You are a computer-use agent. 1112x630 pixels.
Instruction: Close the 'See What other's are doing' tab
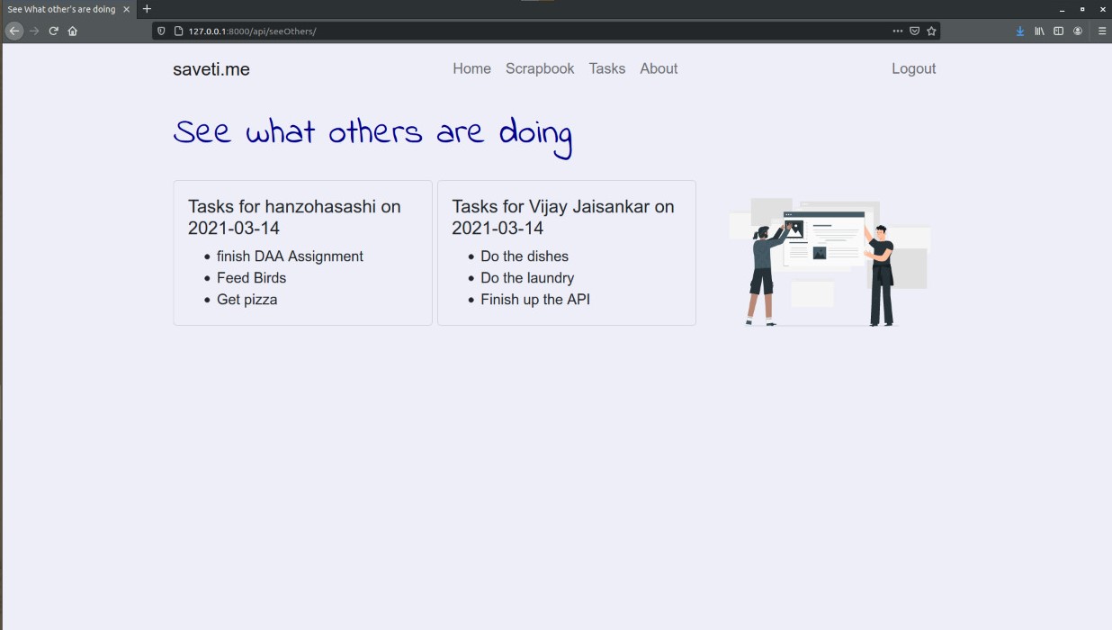point(127,9)
